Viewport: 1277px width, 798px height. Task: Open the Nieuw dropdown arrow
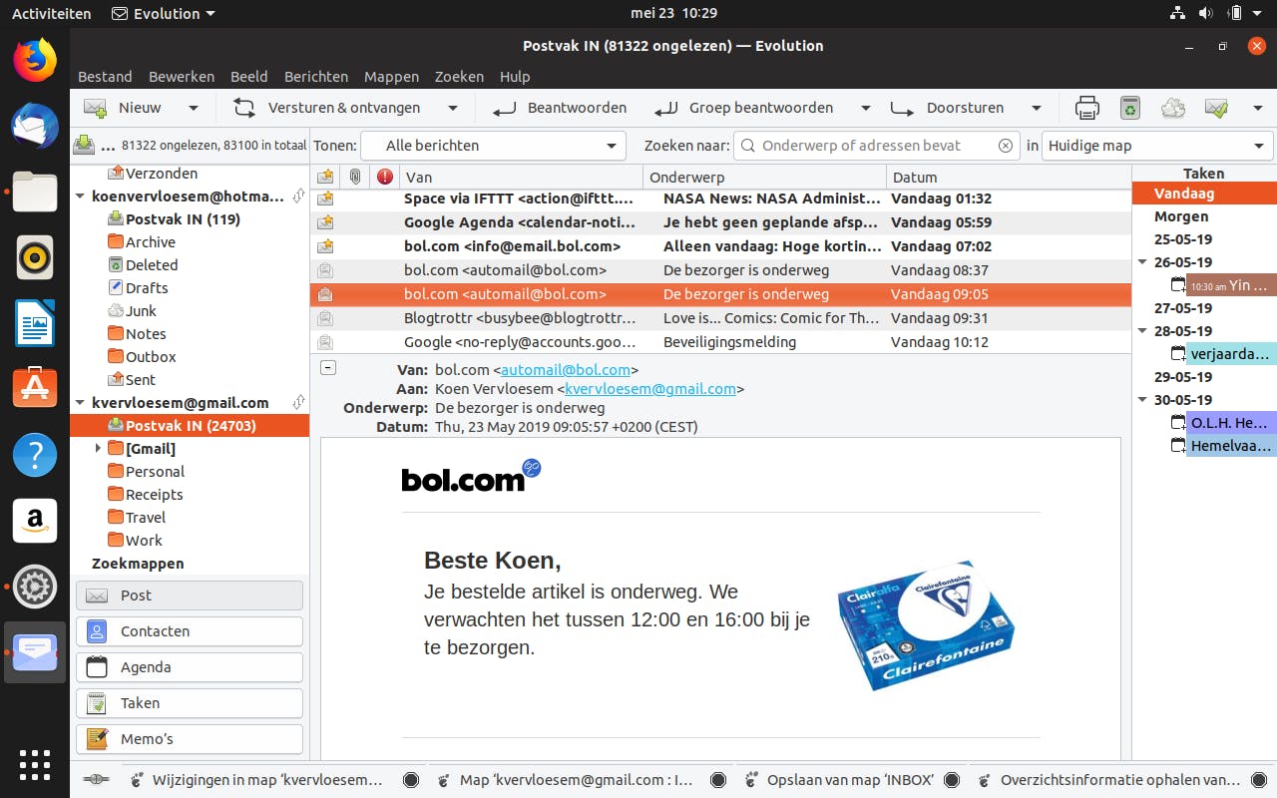194,108
